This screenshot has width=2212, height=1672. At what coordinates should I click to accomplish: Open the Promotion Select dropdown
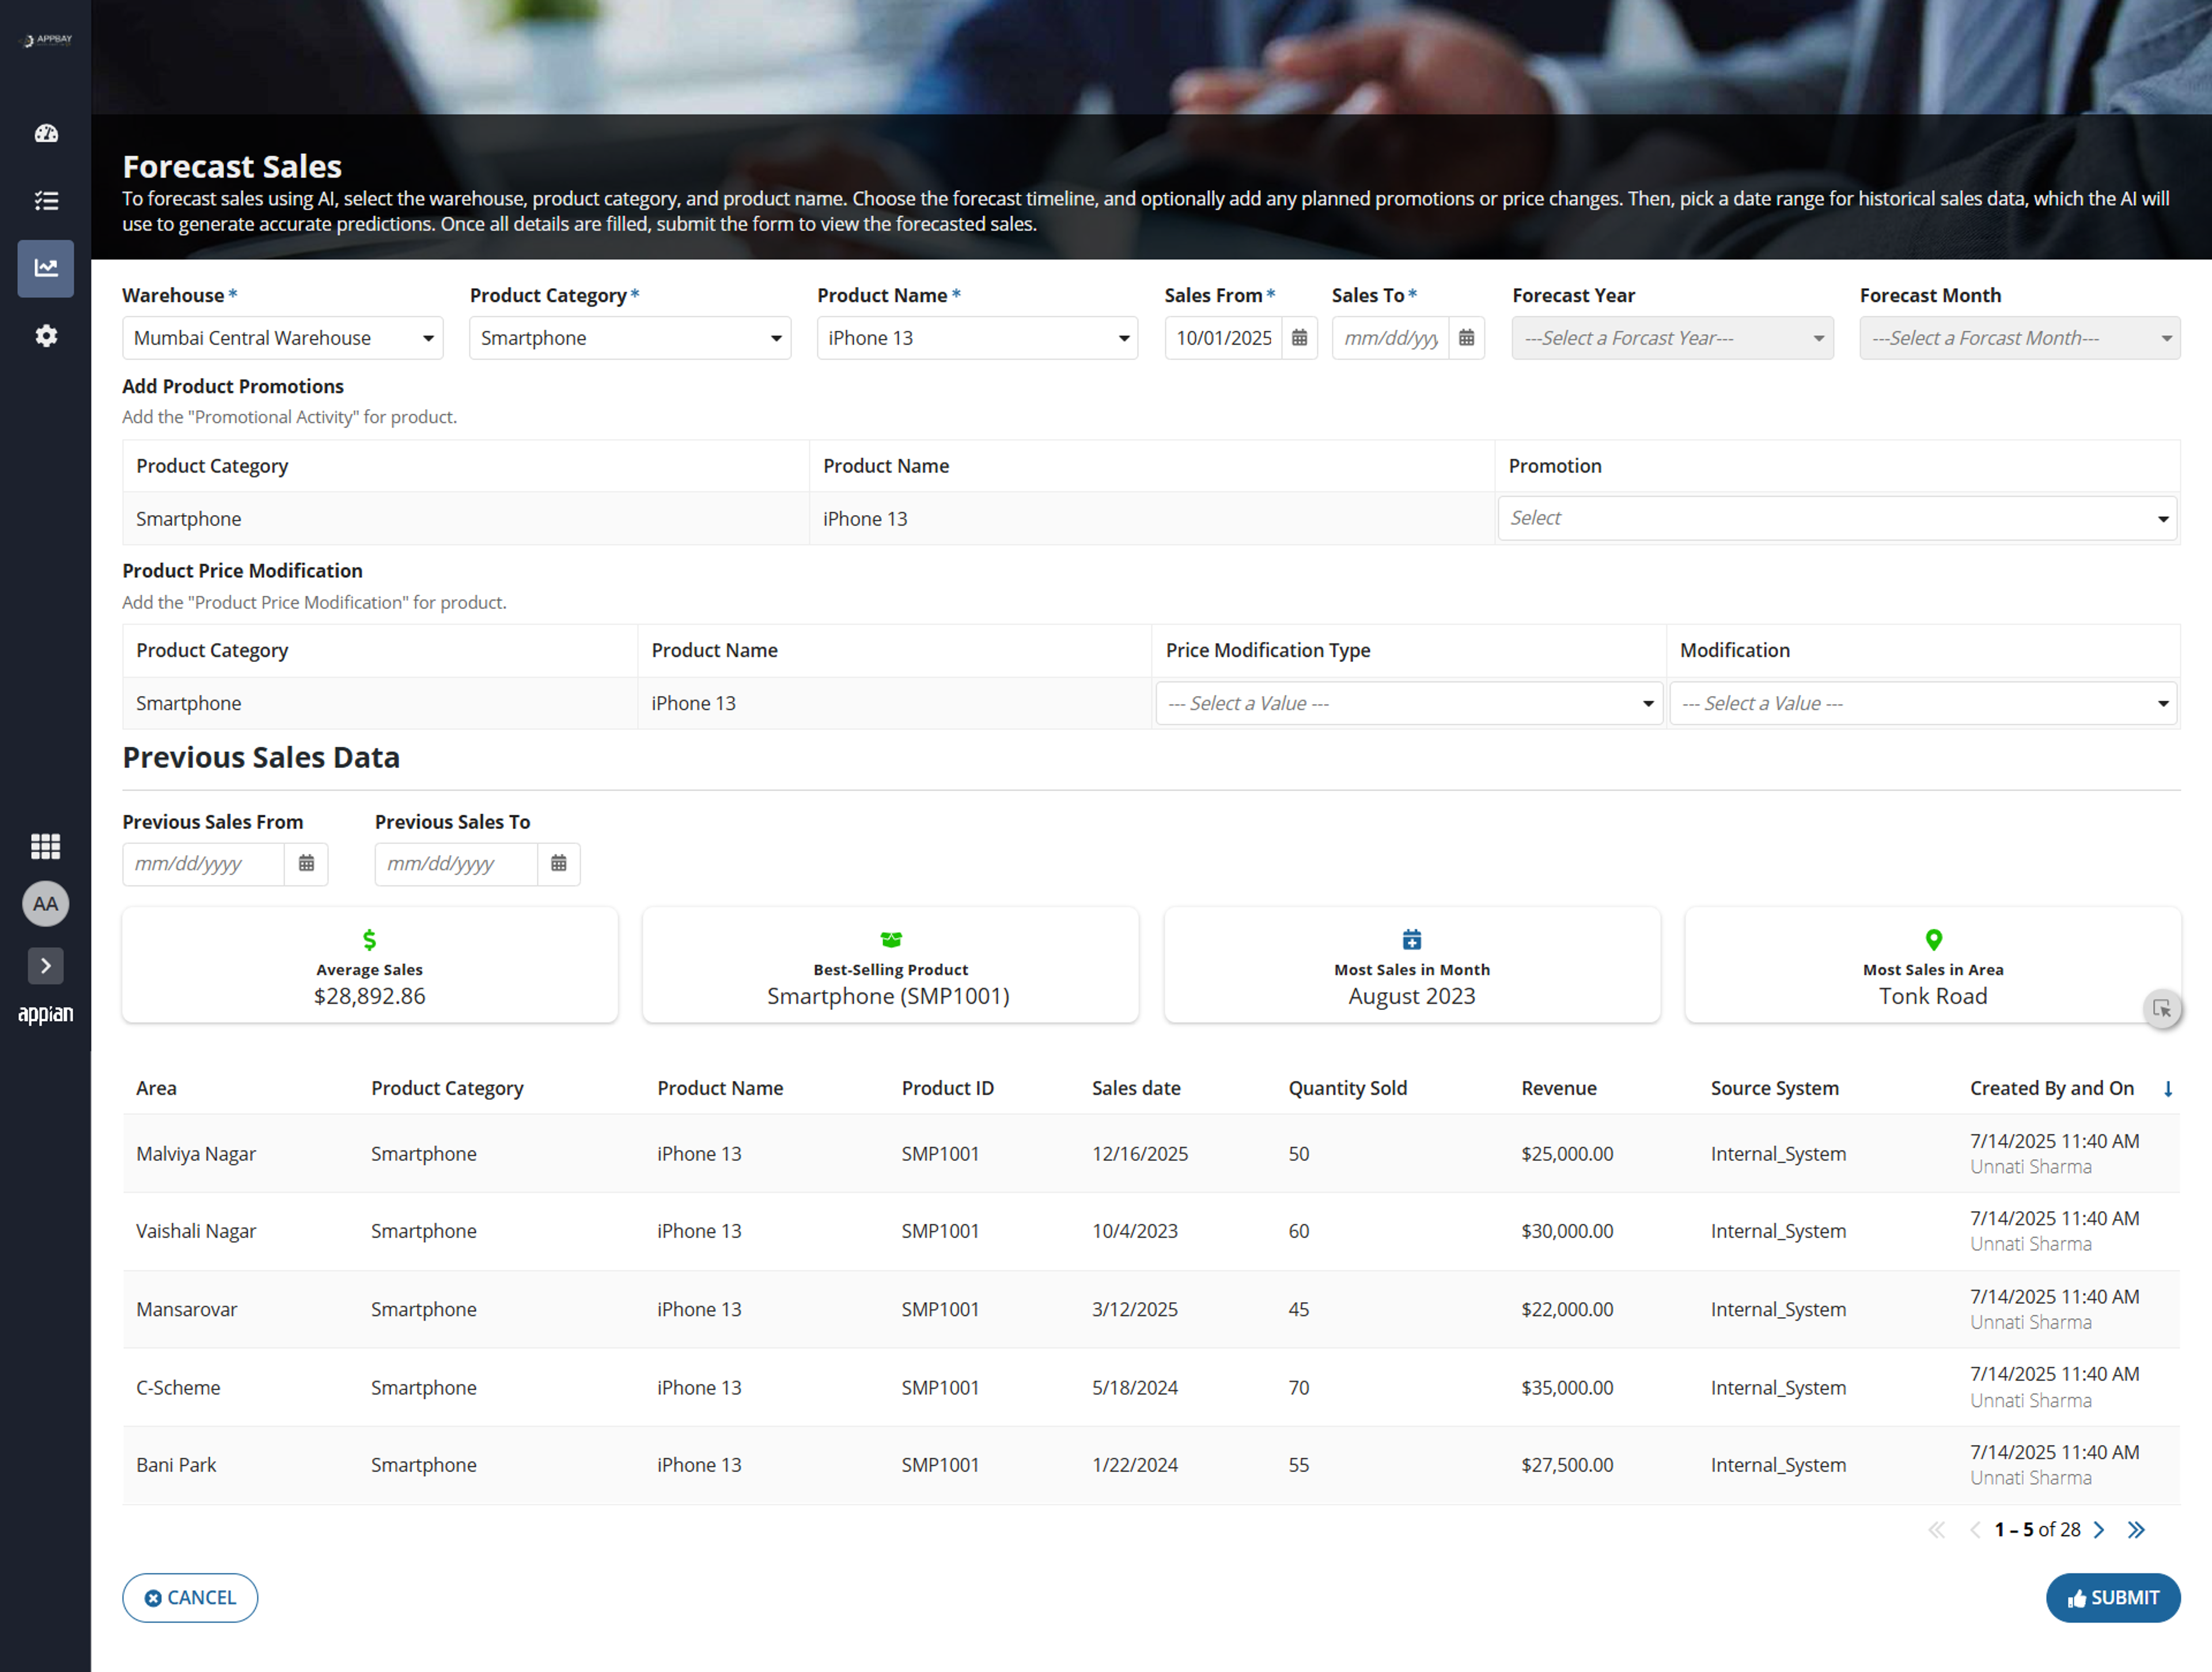(x=1837, y=518)
